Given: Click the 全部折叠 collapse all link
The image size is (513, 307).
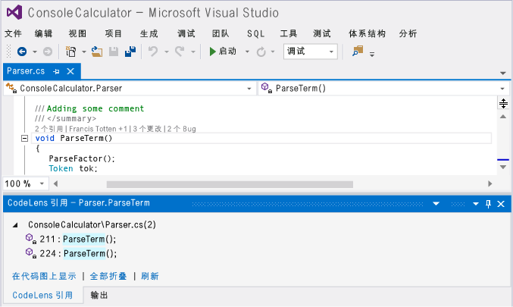Looking at the screenshot, I should (108, 276).
